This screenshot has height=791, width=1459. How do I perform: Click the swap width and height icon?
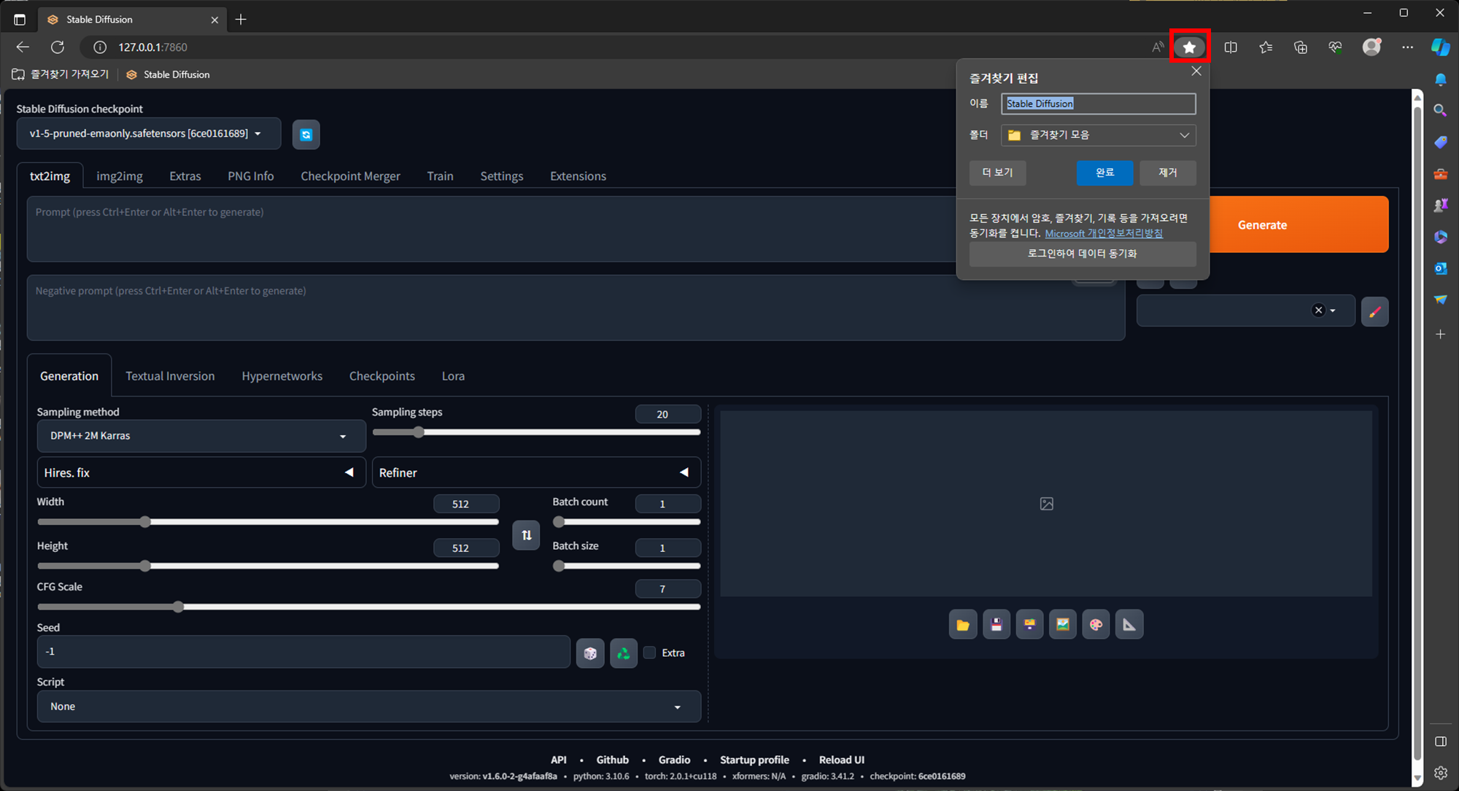click(x=526, y=535)
